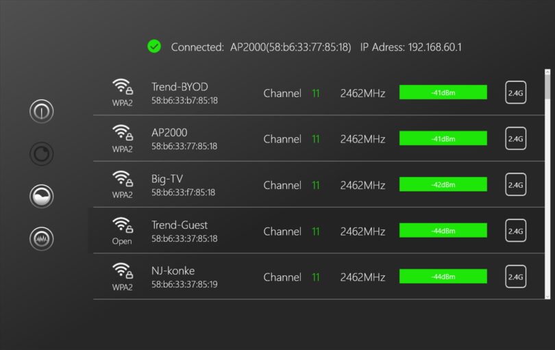Viewport: 555px width, 350px height.
Task: Click the 2.4G badge for NJ-konke
Action: pos(515,277)
